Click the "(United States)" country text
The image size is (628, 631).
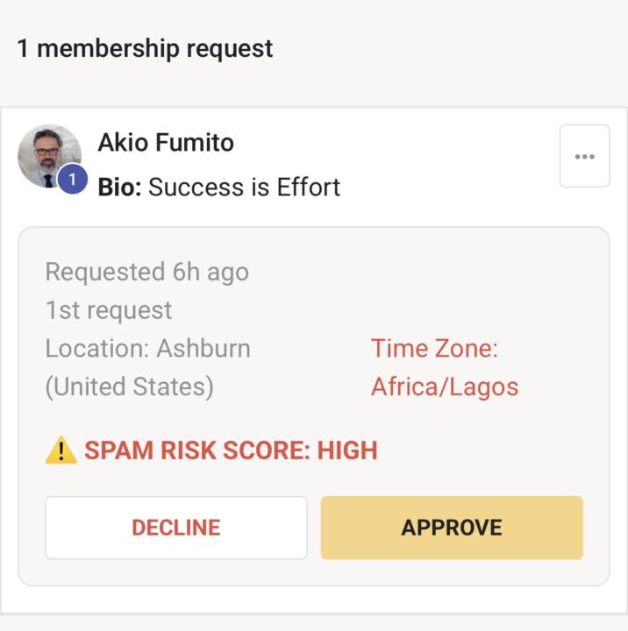[x=129, y=386]
